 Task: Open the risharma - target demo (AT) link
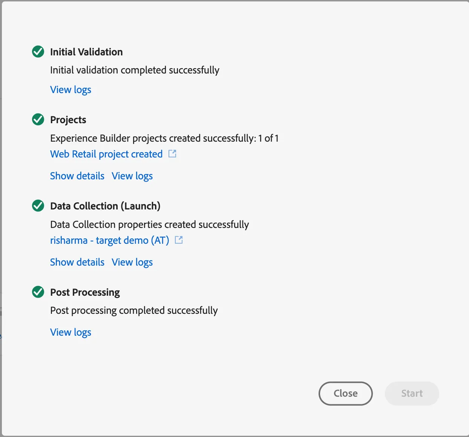coord(110,240)
